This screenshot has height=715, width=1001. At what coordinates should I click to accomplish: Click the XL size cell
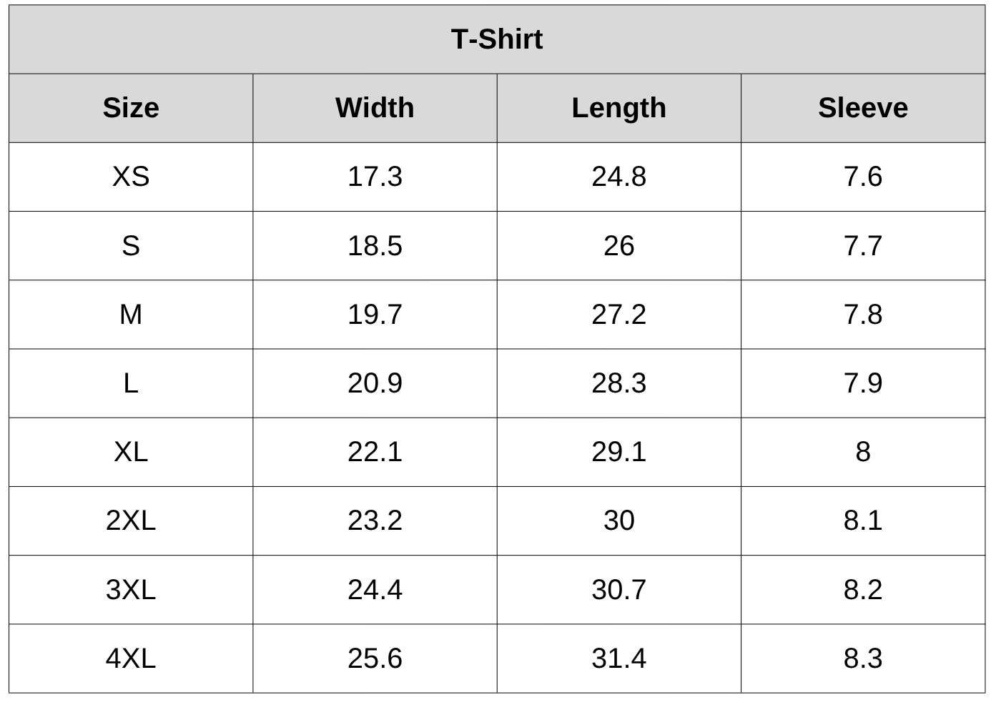pyautogui.click(x=131, y=452)
